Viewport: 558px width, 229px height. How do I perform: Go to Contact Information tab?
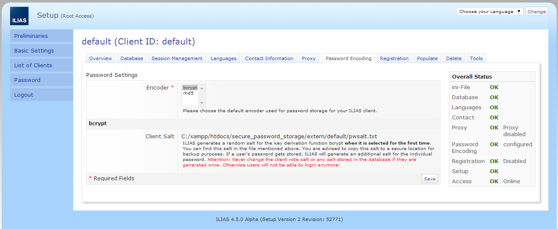tap(269, 58)
